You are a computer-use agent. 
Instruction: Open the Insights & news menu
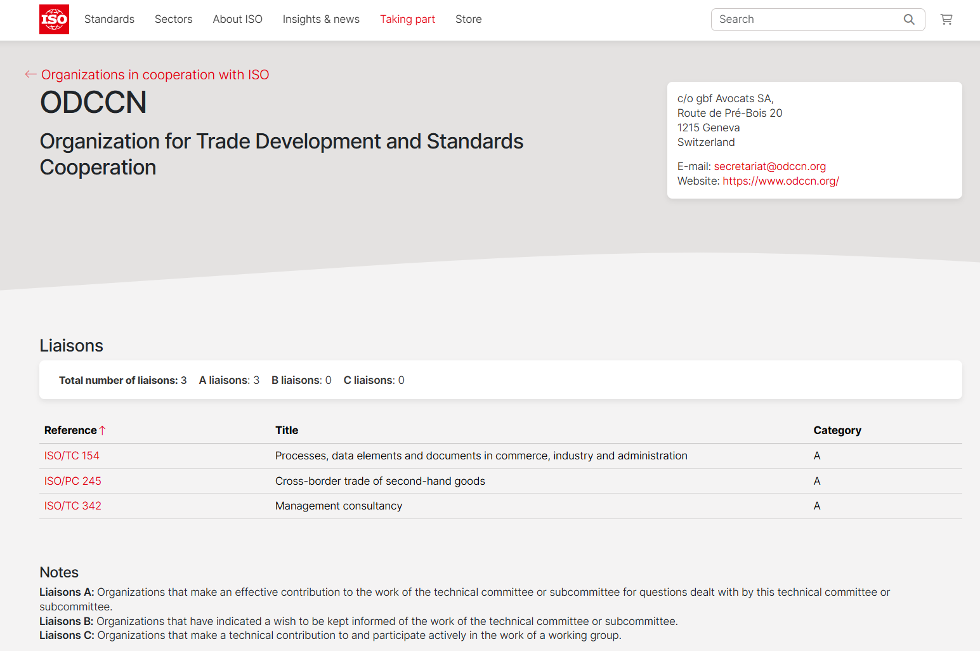(x=321, y=19)
